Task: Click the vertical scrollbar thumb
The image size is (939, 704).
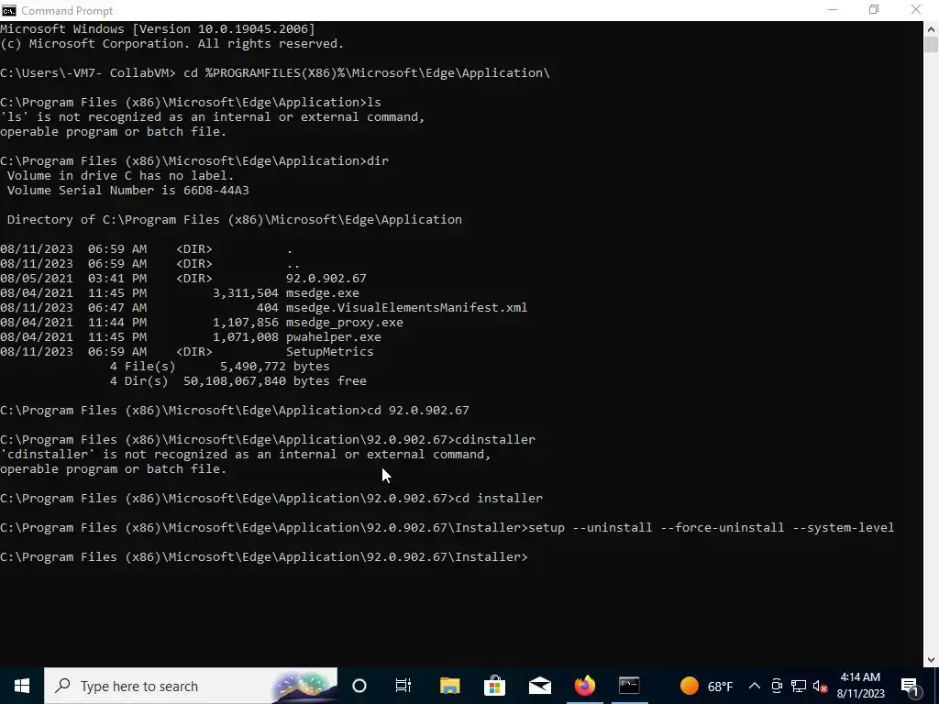Action: (x=932, y=45)
